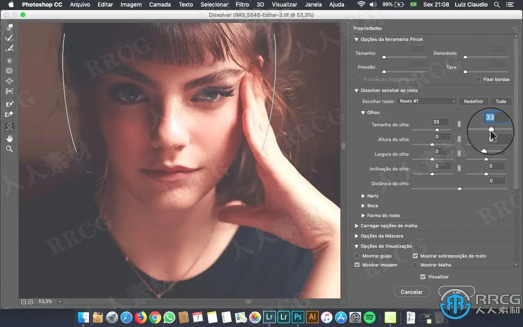523x327 pixels.
Task: Open the Filtro menu
Action: click(x=242, y=4)
